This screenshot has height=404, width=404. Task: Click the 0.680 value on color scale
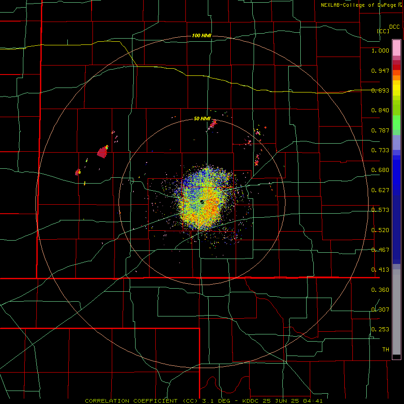click(380, 170)
